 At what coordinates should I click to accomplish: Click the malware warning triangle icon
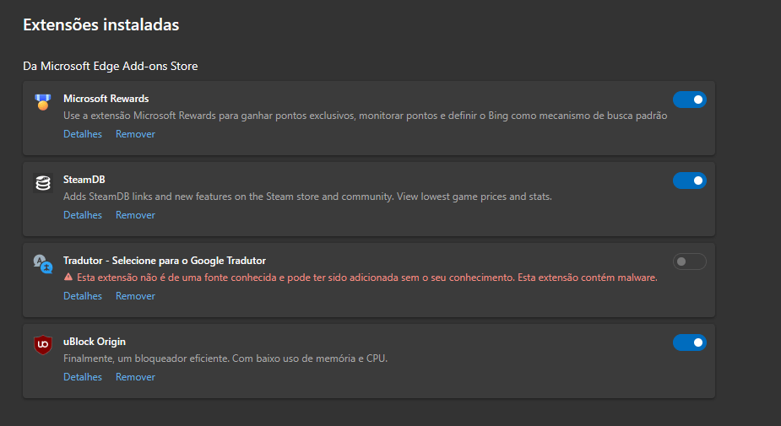(68, 278)
